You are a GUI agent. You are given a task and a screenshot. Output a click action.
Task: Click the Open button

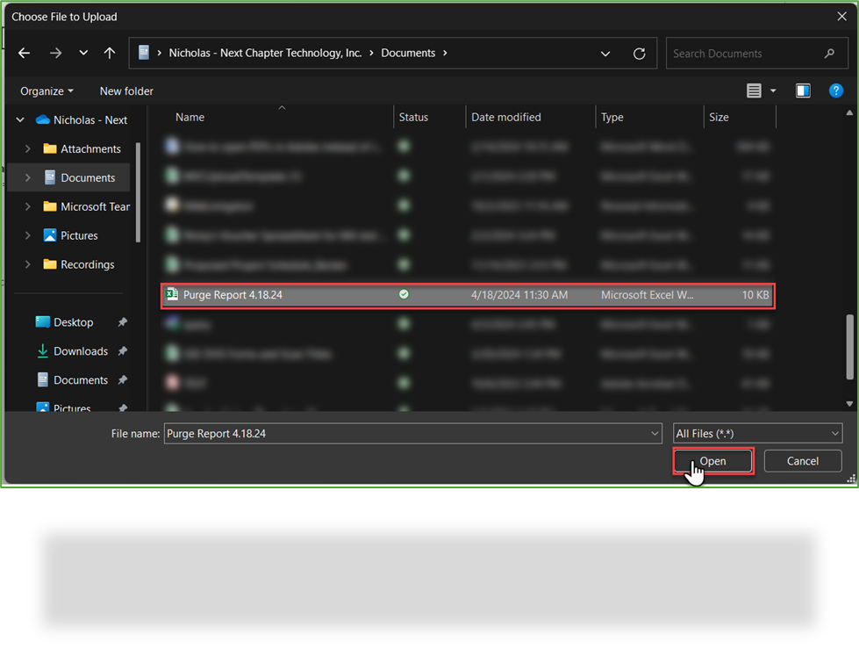tap(712, 461)
